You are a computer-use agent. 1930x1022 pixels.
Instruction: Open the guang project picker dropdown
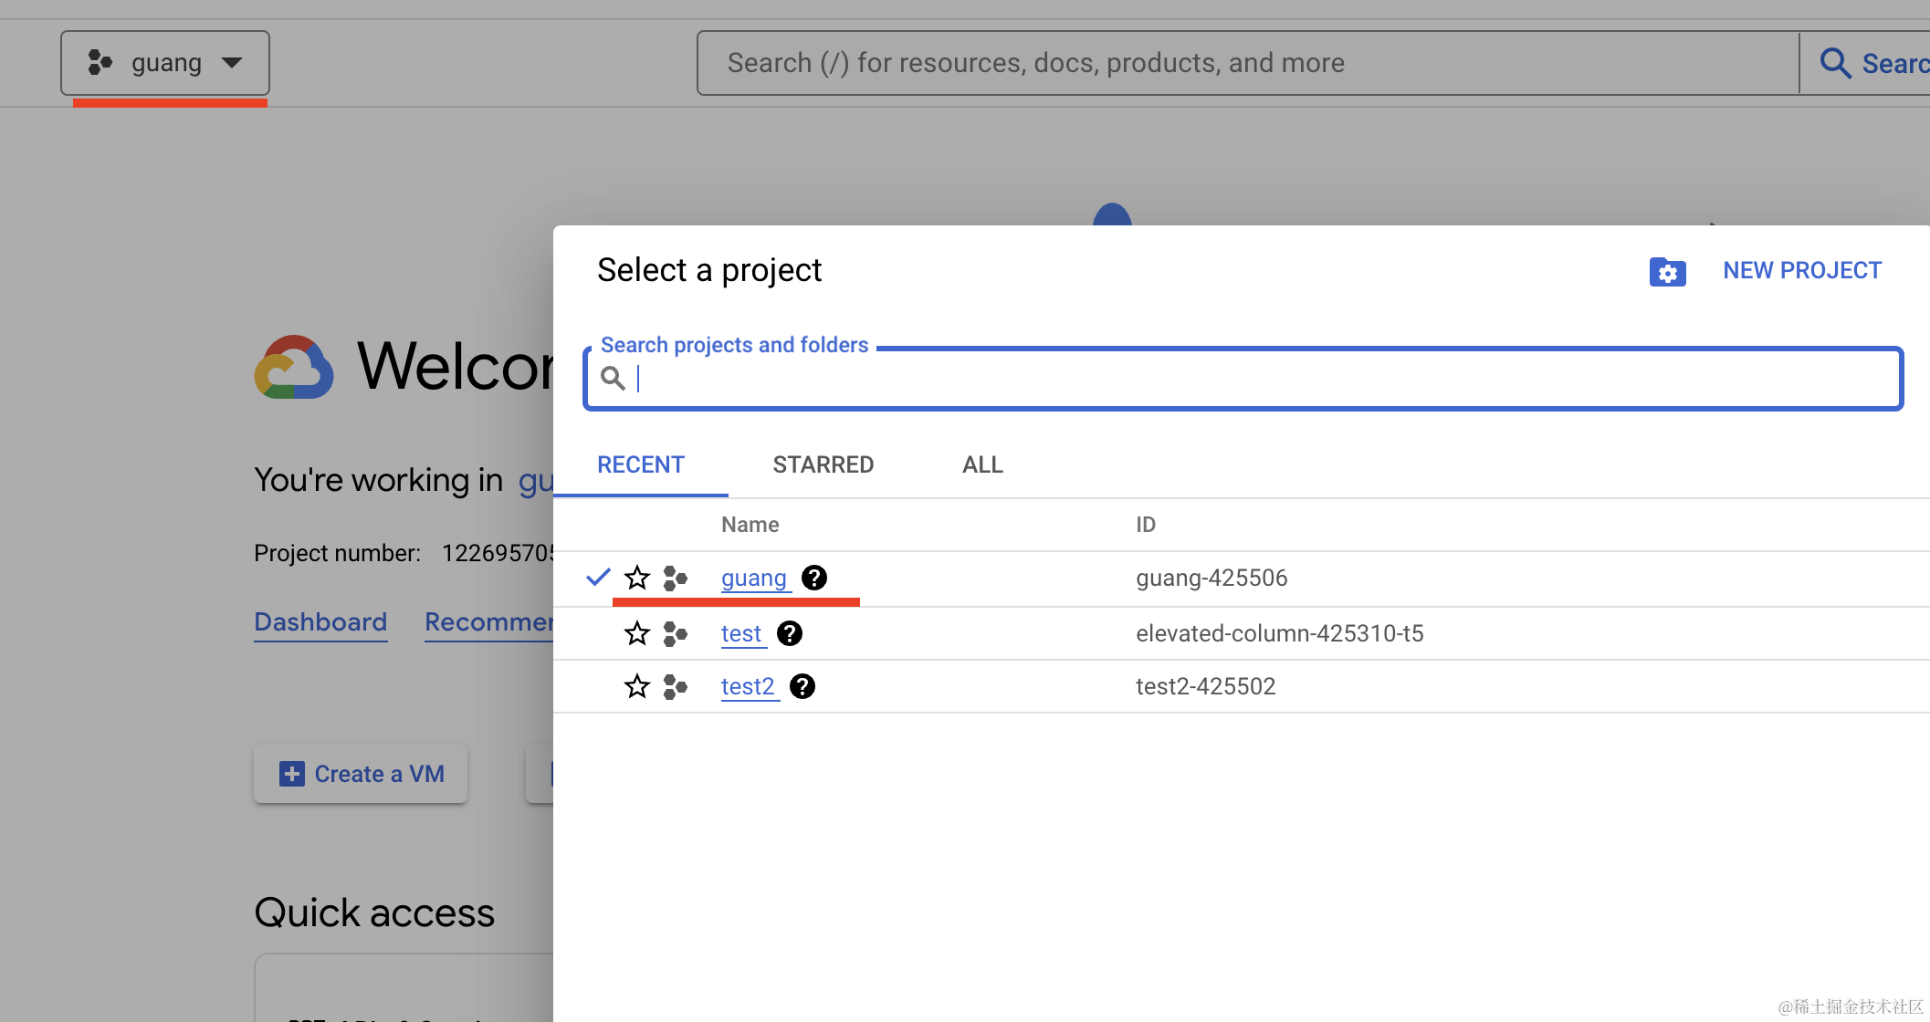coord(165,63)
